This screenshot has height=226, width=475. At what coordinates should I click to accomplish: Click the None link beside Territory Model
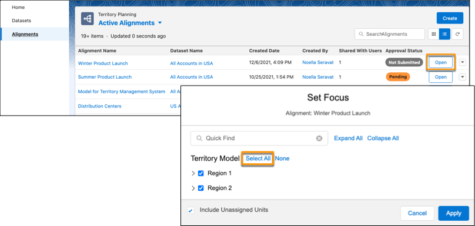[282, 158]
